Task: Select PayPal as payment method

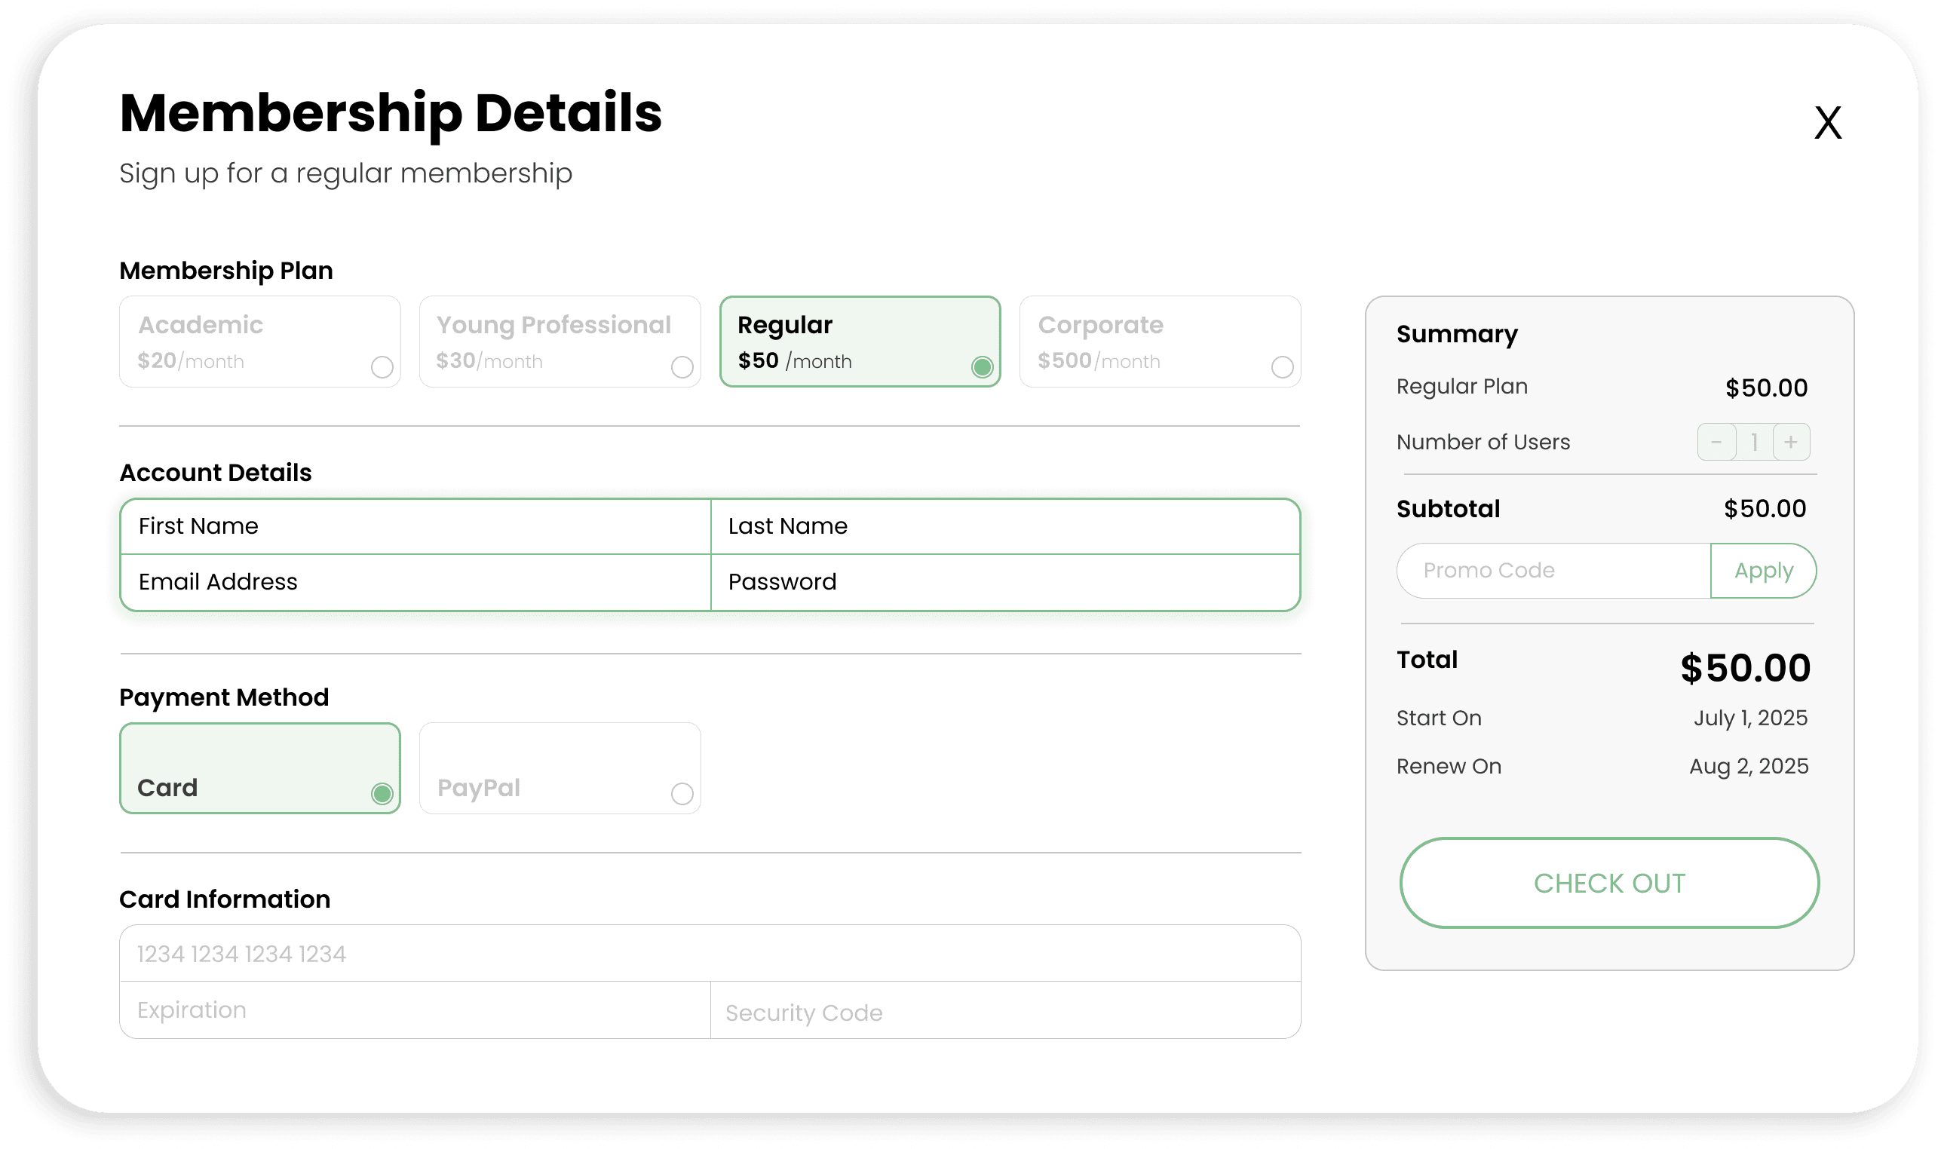Action: coord(559,768)
